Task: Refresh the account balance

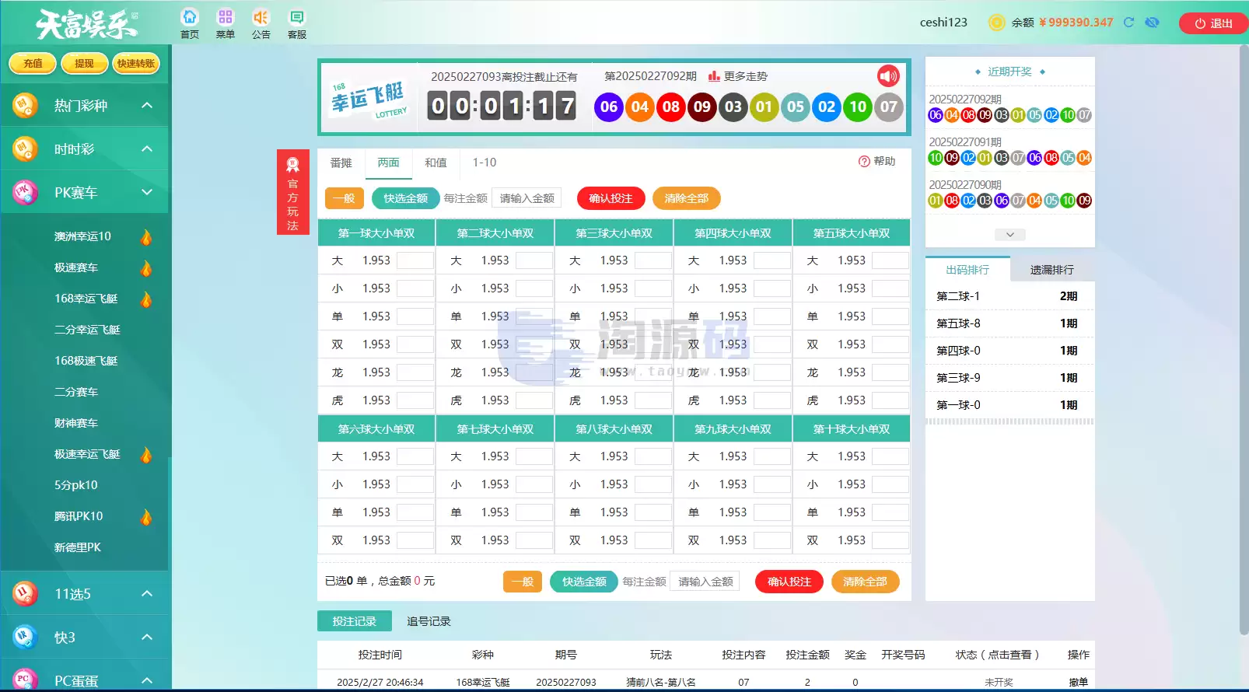Action: tap(1128, 23)
